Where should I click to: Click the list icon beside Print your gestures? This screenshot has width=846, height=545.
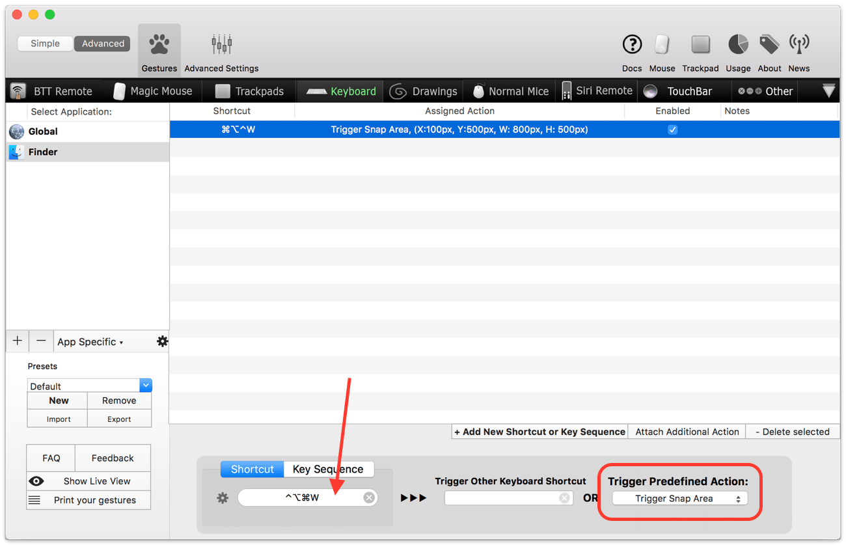[x=34, y=500]
